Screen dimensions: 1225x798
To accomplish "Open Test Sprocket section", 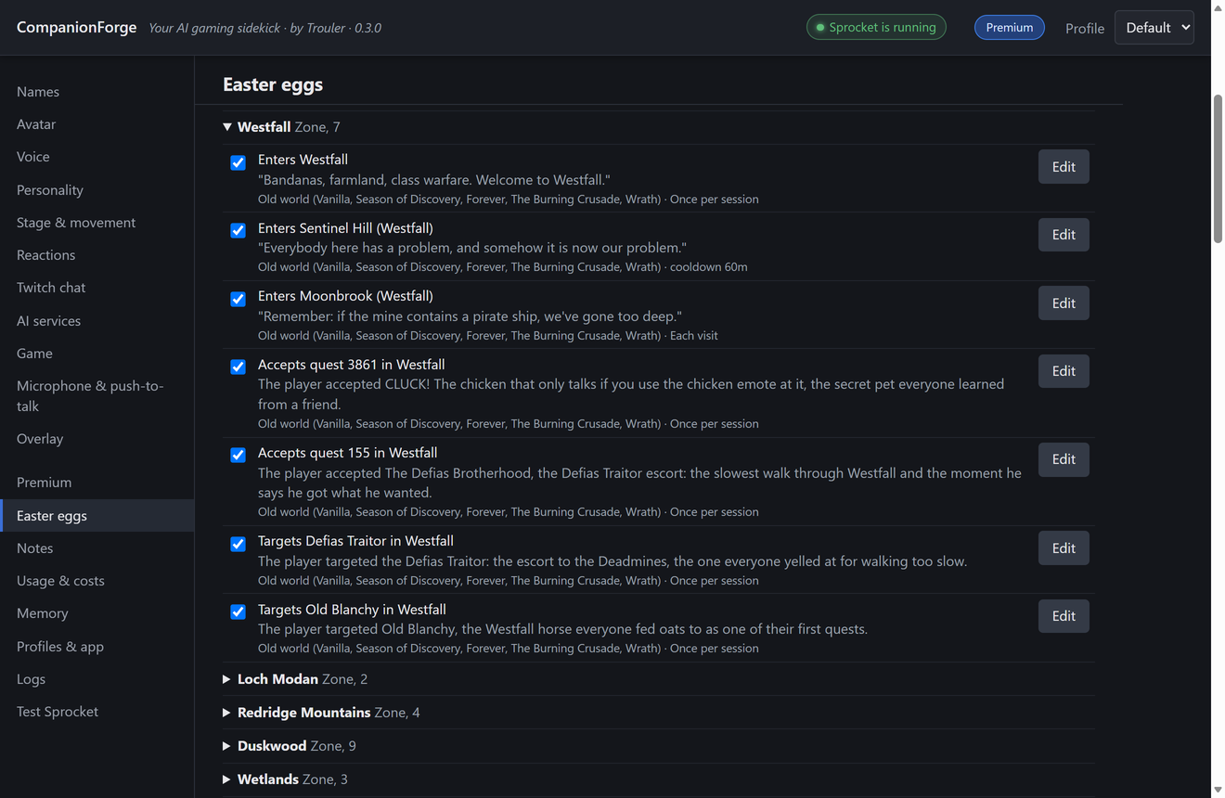I will [97, 712].
